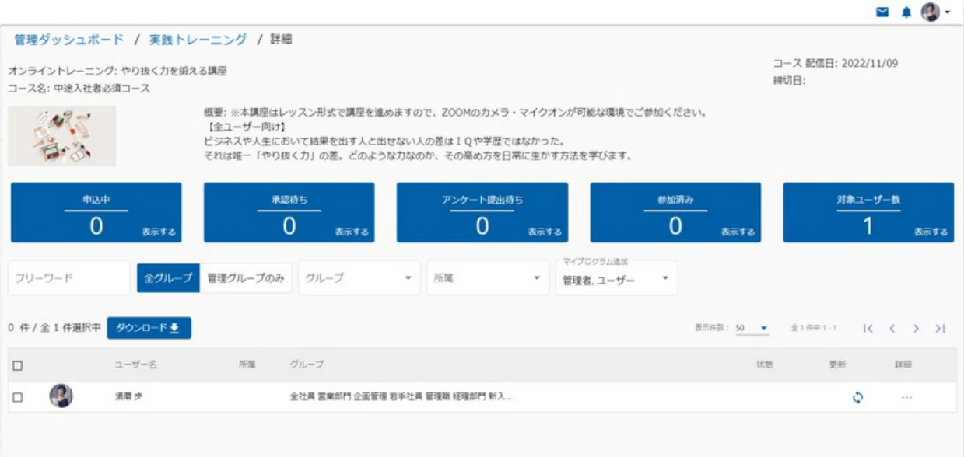Click the ダウンロード button

[149, 328]
